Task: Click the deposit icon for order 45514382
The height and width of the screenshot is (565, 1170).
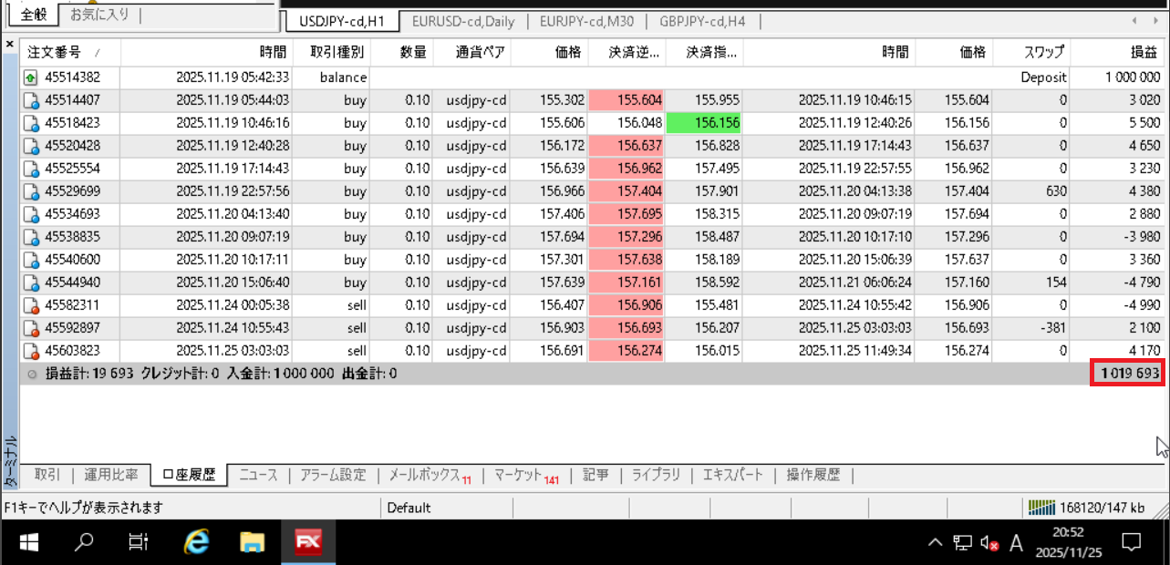Action: coord(31,77)
